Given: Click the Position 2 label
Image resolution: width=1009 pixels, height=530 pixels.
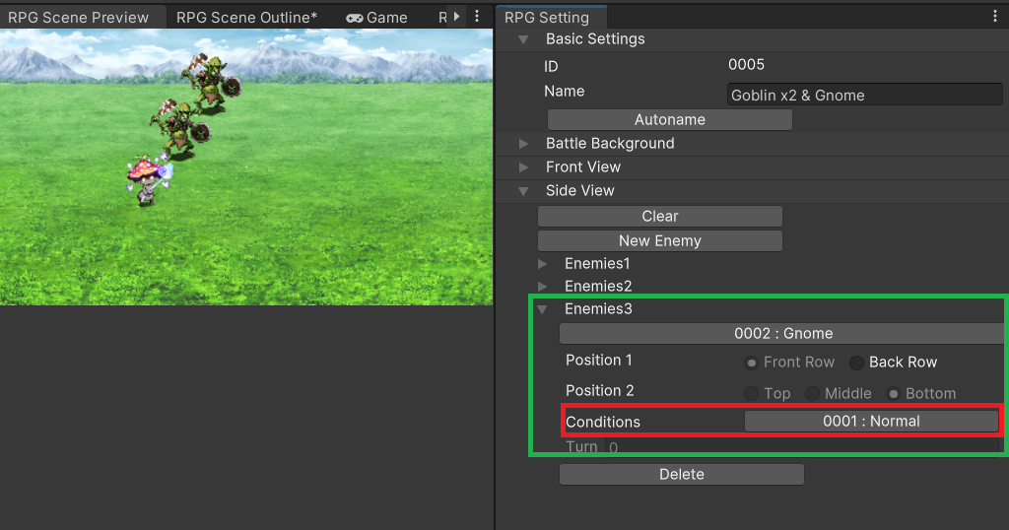Looking at the screenshot, I should [x=599, y=390].
